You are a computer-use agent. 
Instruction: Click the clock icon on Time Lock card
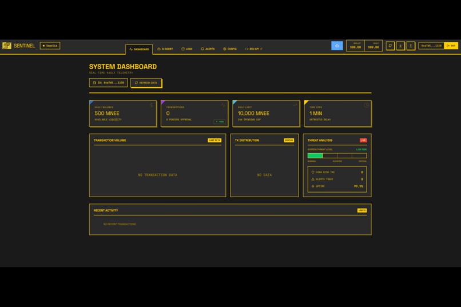pyautogui.click(x=366, y=105)
